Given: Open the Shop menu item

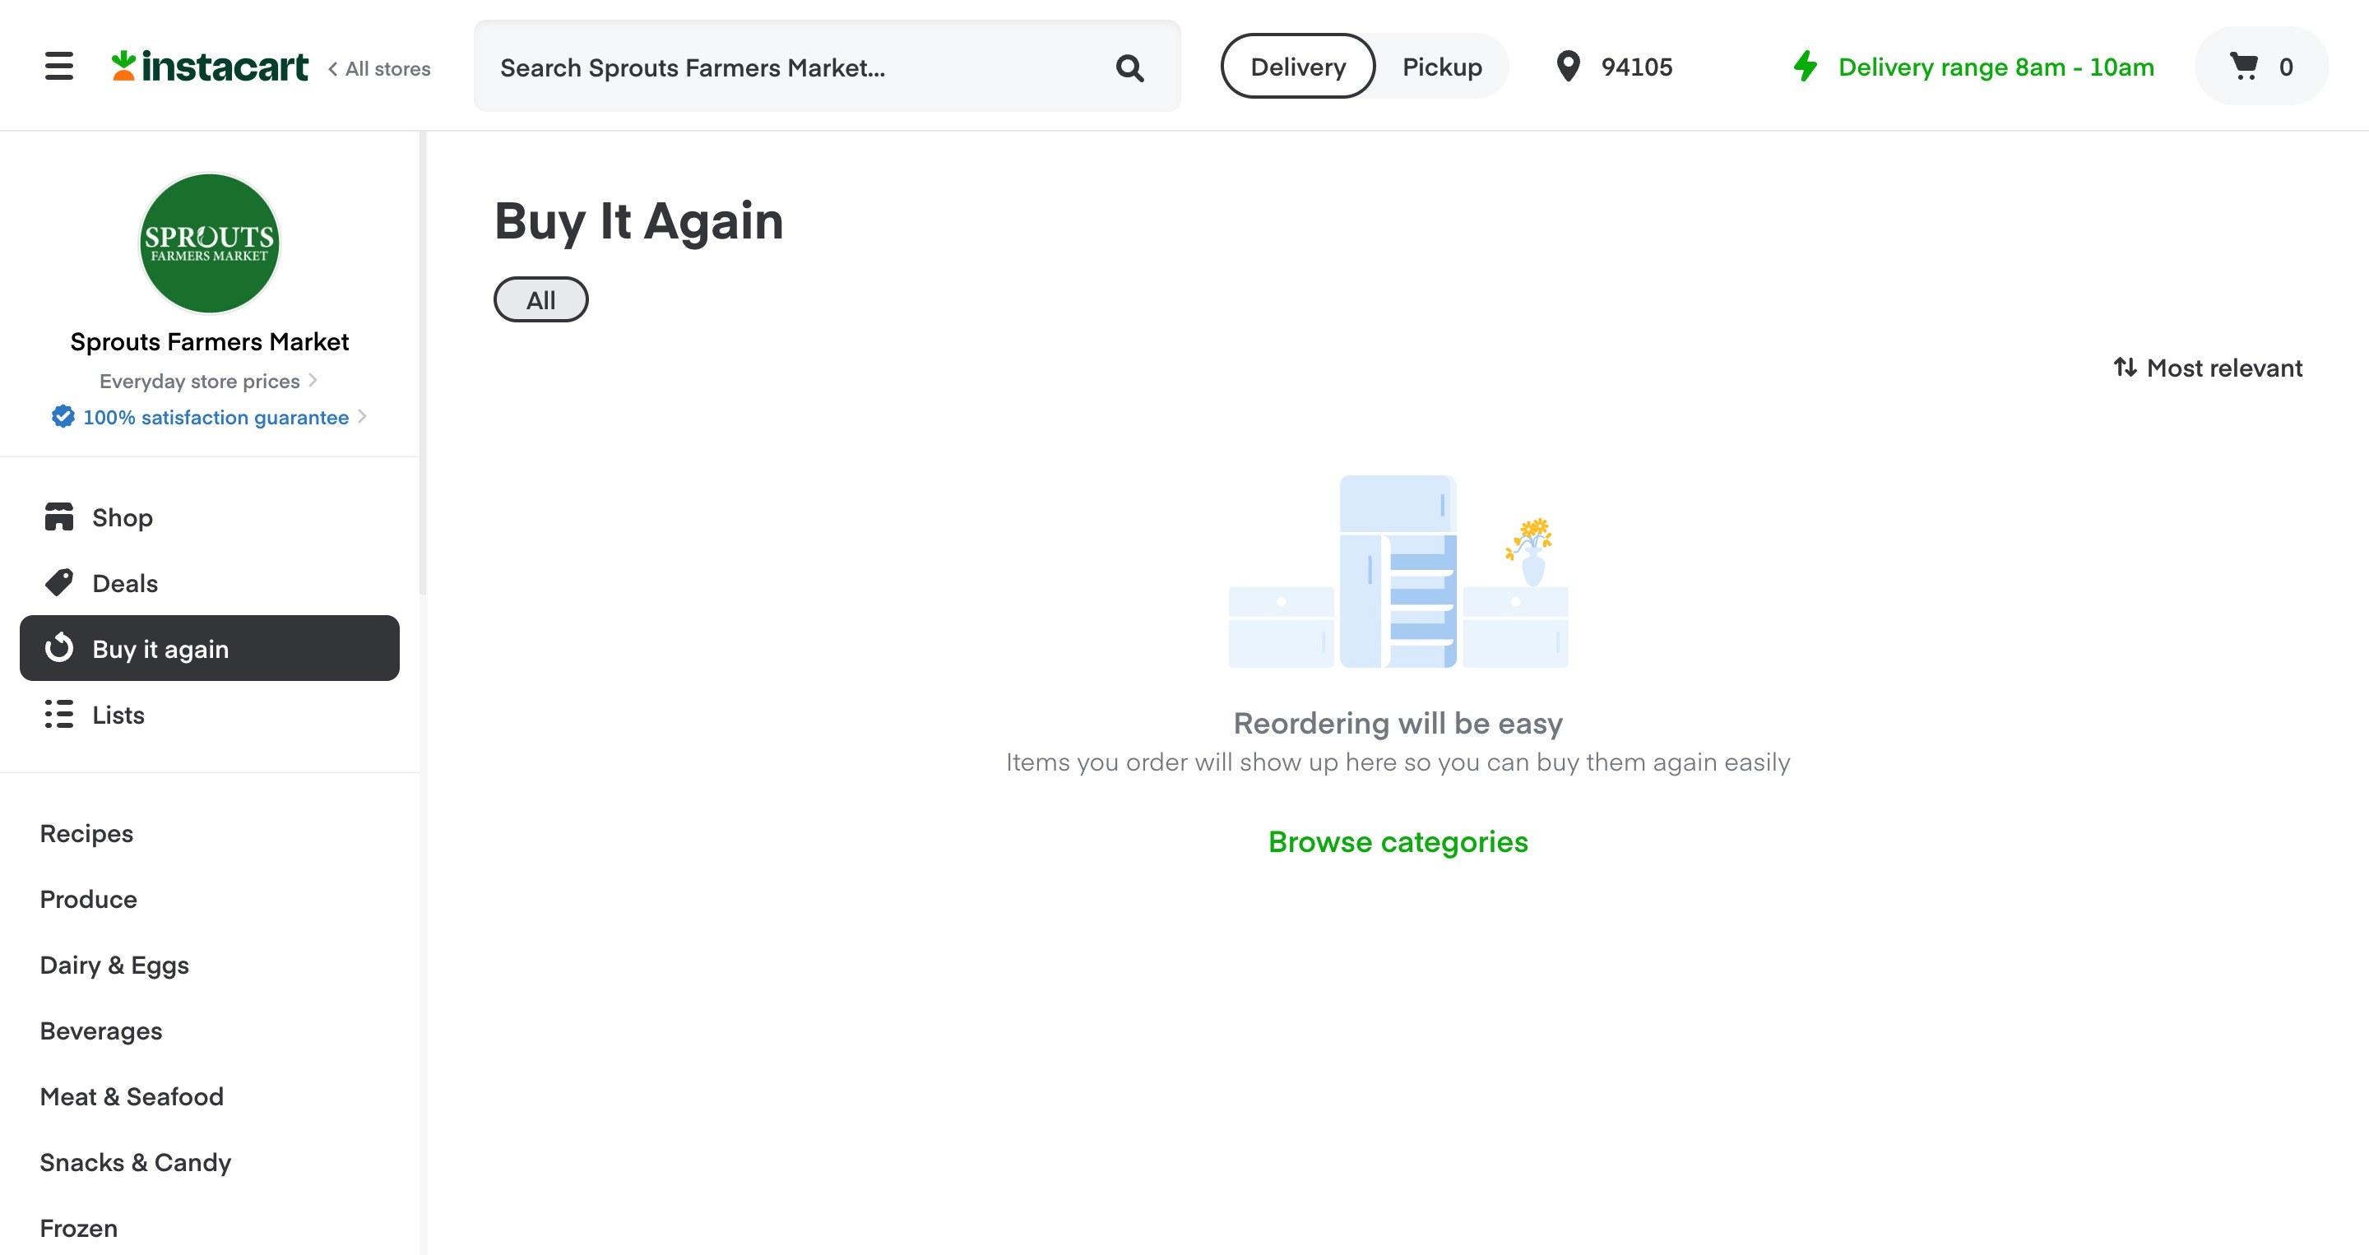Looking at the screenshot, I should coord(210,516).
